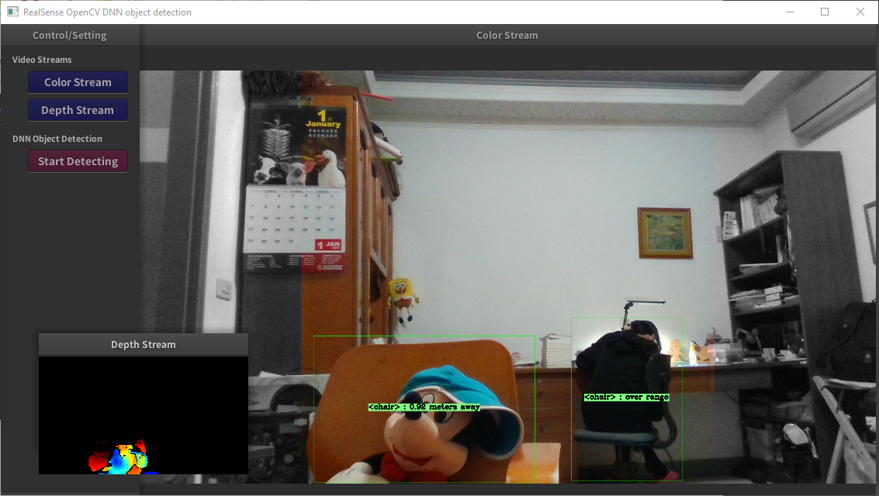The height and width of the screenshot is (496, 879).
Task: Click the DNN Object Detection section label
Action: (x=57, y=139)
